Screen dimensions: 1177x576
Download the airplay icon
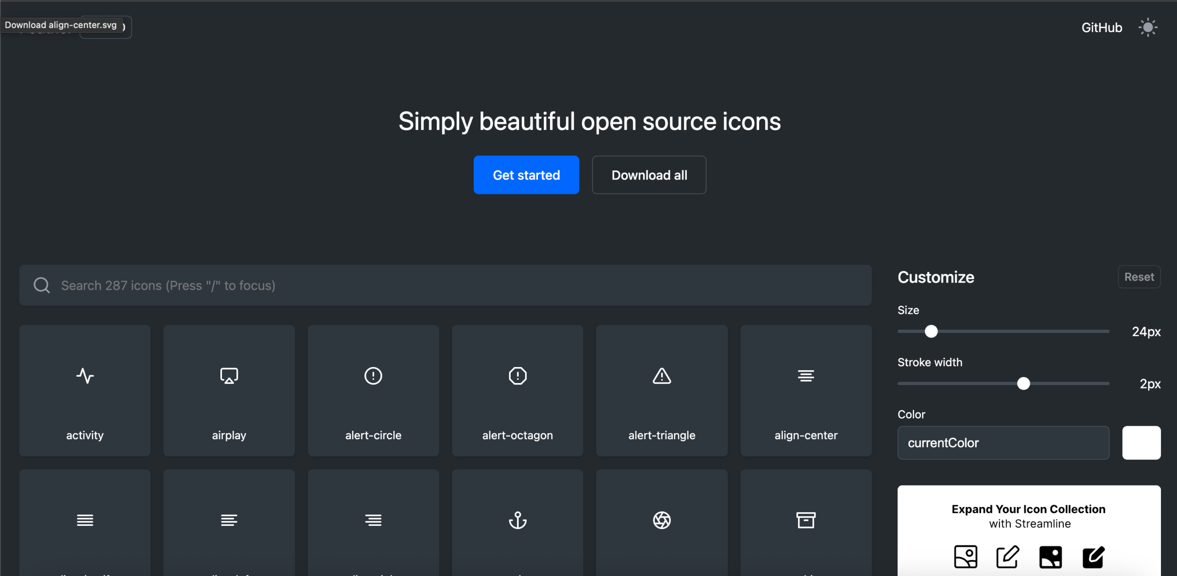[x=229, y=390]
